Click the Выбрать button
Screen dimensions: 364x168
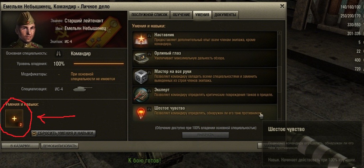(205, 135)
